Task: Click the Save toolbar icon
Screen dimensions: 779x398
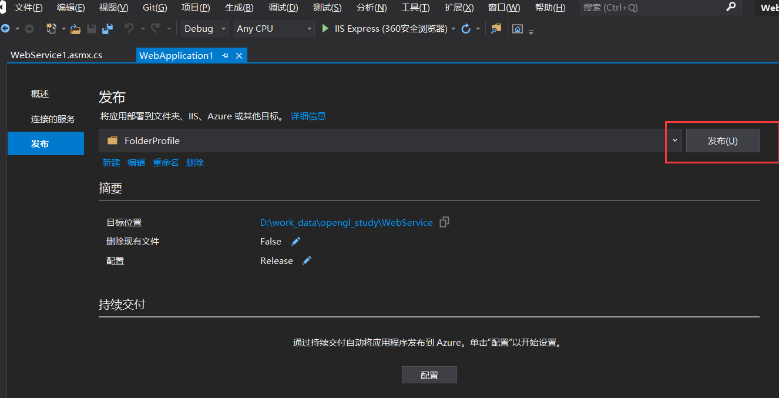Action: coord(92,28)
